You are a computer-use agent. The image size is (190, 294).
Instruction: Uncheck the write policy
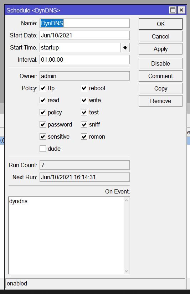(84, 100)
